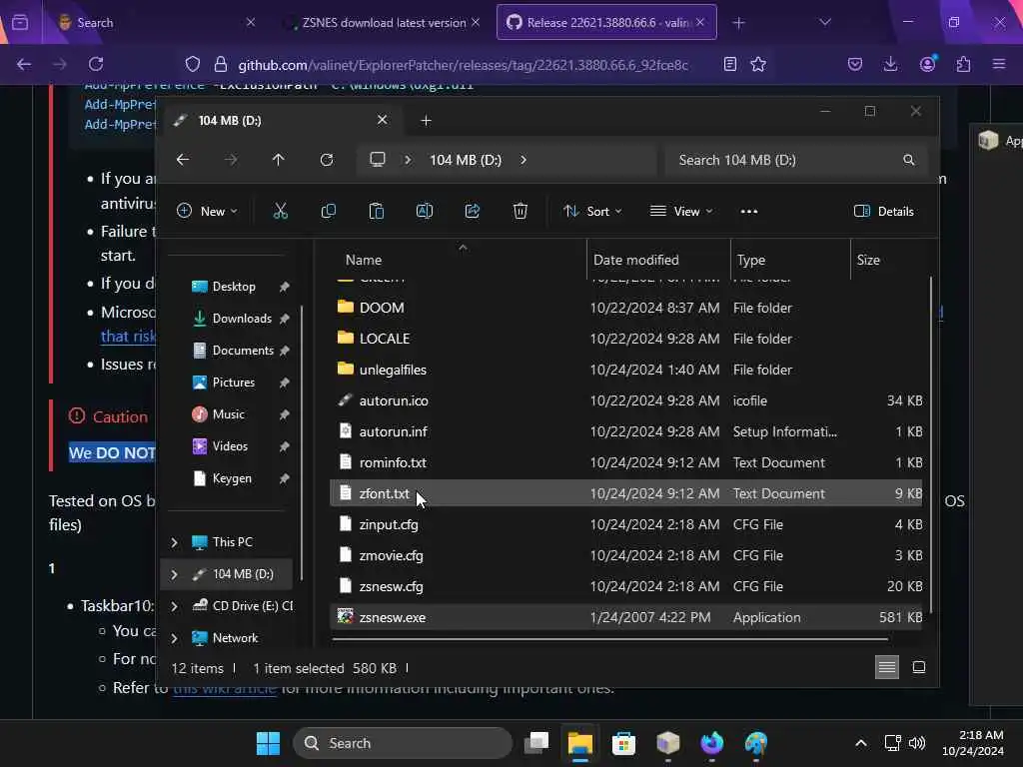Click the Paste clipboard icon in Explorer
Screen dimensions: 1023x767
377,212
